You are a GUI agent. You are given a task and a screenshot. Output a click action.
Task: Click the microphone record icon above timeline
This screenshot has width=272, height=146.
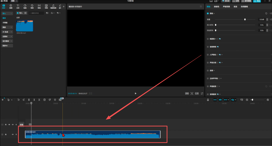pos(208,100)
